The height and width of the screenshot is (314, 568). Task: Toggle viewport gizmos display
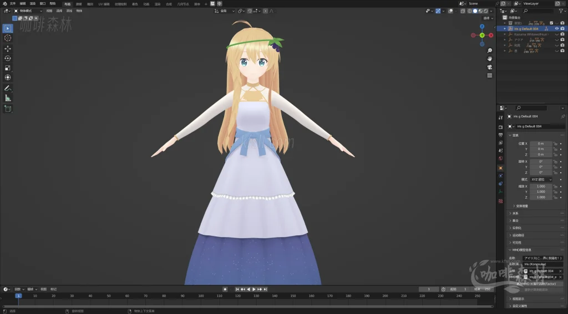[438, 11]
